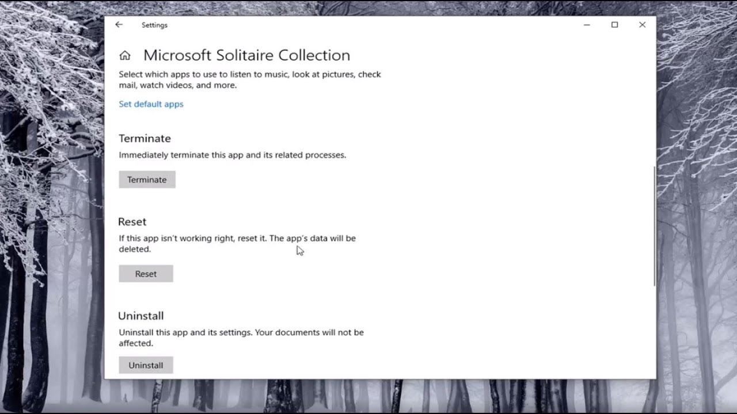Screen dimensions: 737x414
Task: Click the Settings title in the title bar
Action: click(x=154, y=25)
